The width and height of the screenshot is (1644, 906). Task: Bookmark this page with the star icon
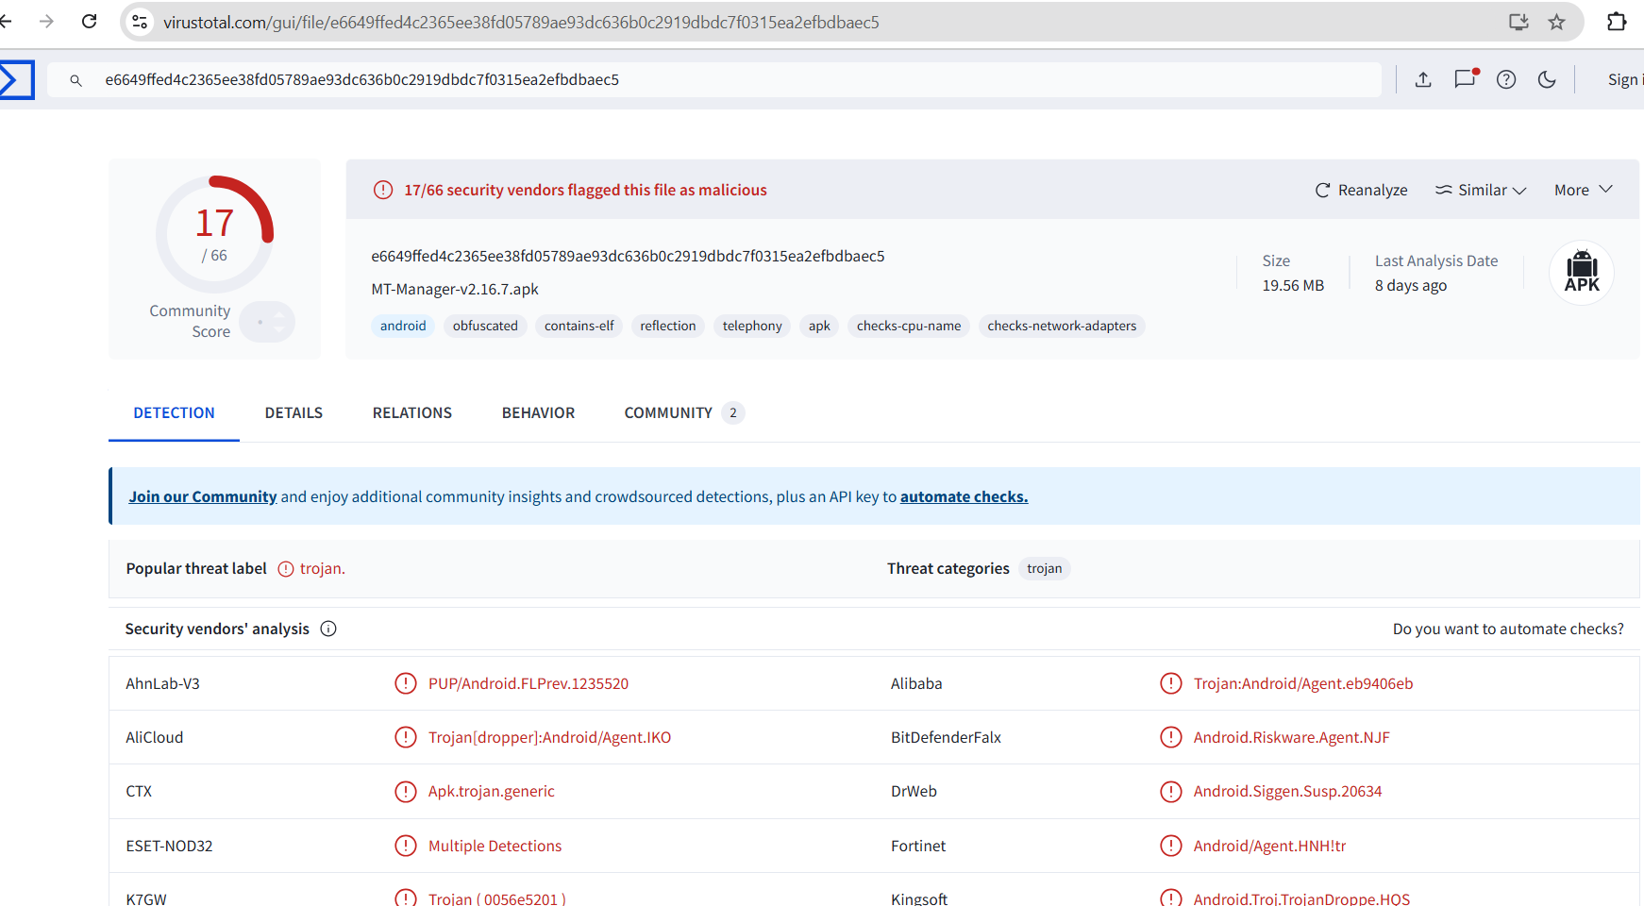click(x=1557, y=22)
